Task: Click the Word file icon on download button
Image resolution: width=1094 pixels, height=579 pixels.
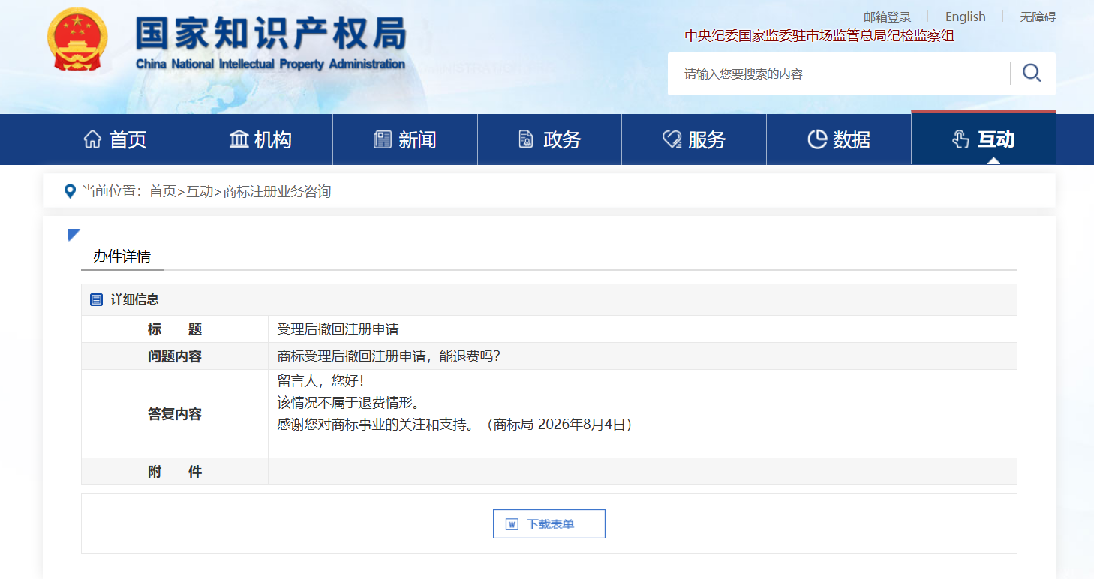Action: 512,524
